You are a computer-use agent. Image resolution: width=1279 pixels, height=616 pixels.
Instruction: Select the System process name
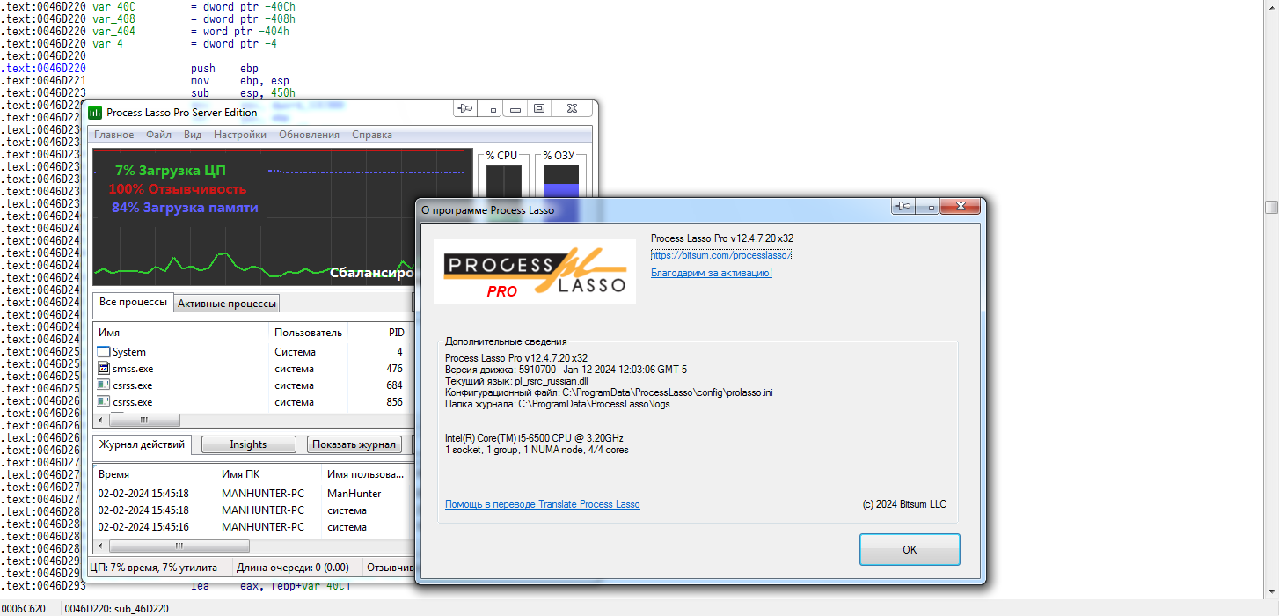click(129, 352)
